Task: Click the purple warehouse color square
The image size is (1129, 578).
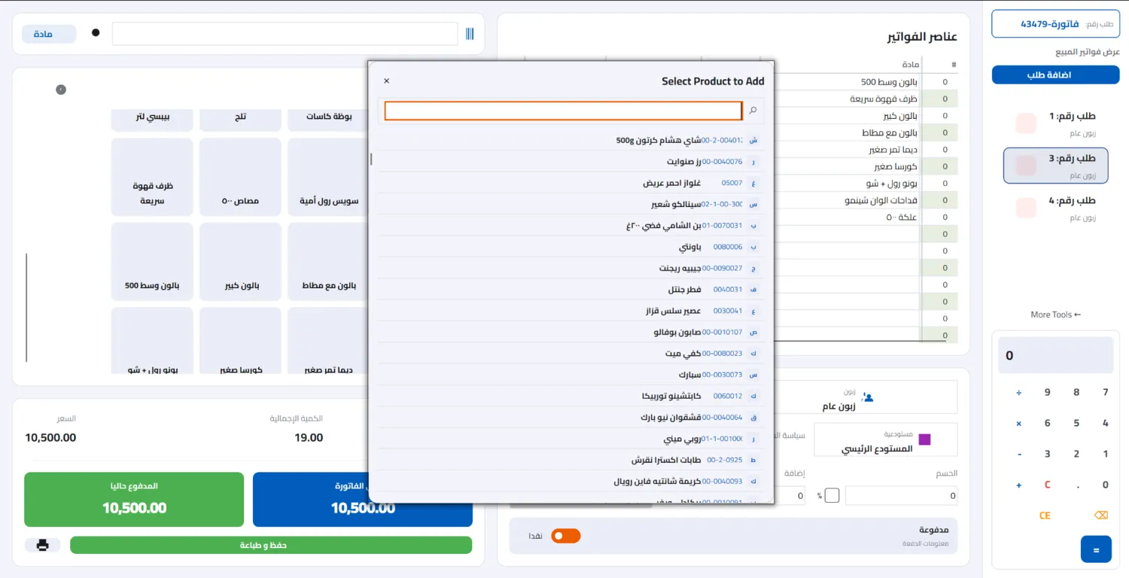Action: 924,440
